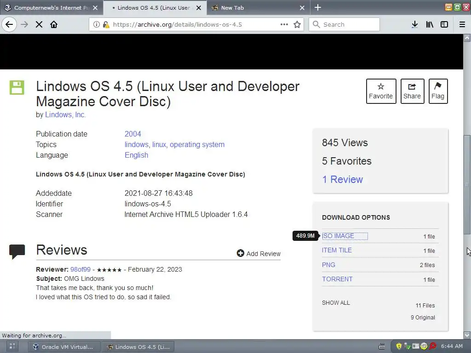Click the 5 Favorites statistic
The height and width of the screenshot is (353, 471).
[347, 161]
